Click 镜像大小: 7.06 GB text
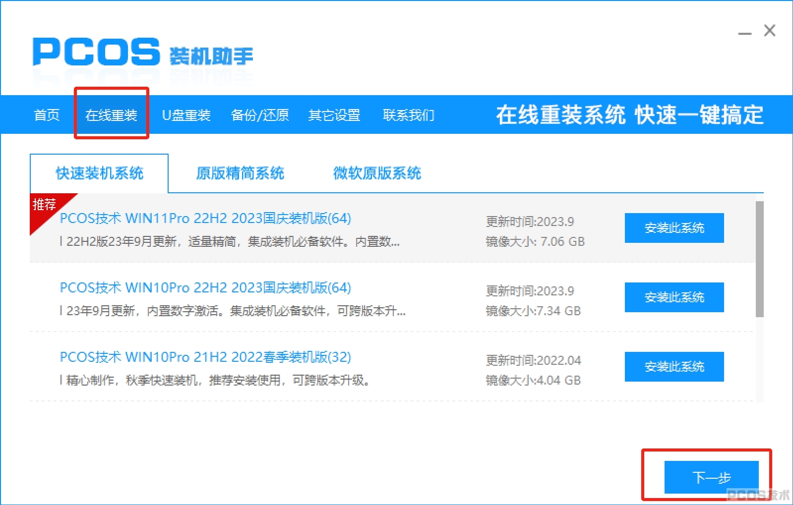Viewport: 793px width, 505px height. [535, 242]
